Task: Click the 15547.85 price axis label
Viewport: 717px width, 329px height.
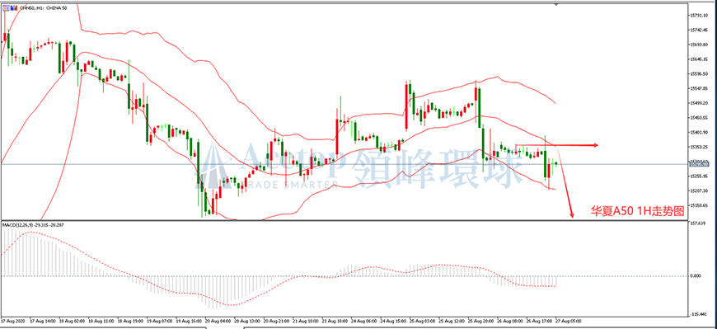Action: [x=698, y=88]
